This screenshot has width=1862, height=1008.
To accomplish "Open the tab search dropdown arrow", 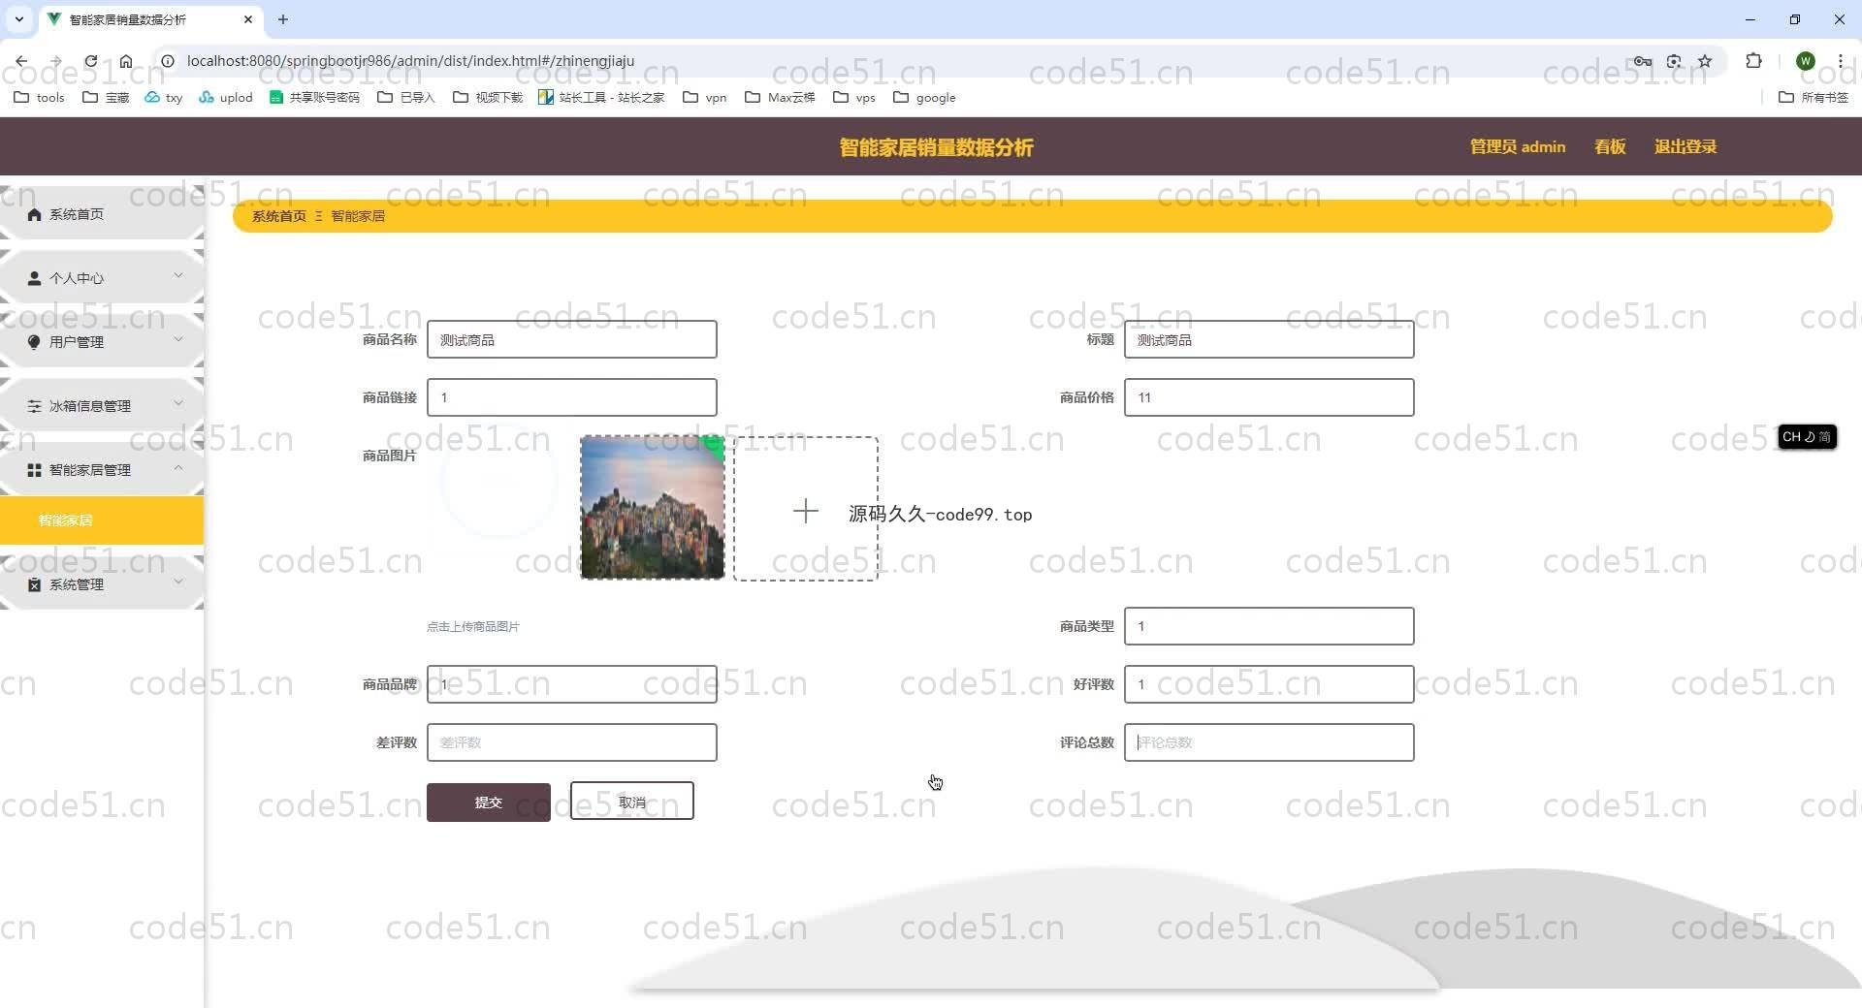I will coord(18,19).
